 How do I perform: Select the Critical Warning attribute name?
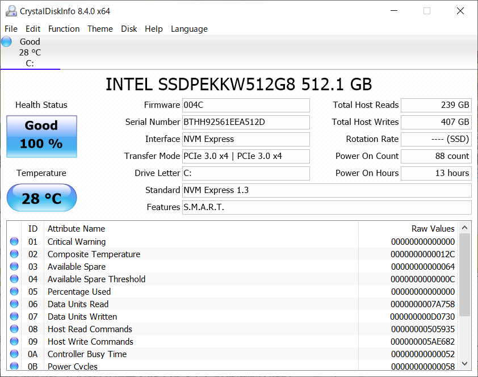coord(77,242)
